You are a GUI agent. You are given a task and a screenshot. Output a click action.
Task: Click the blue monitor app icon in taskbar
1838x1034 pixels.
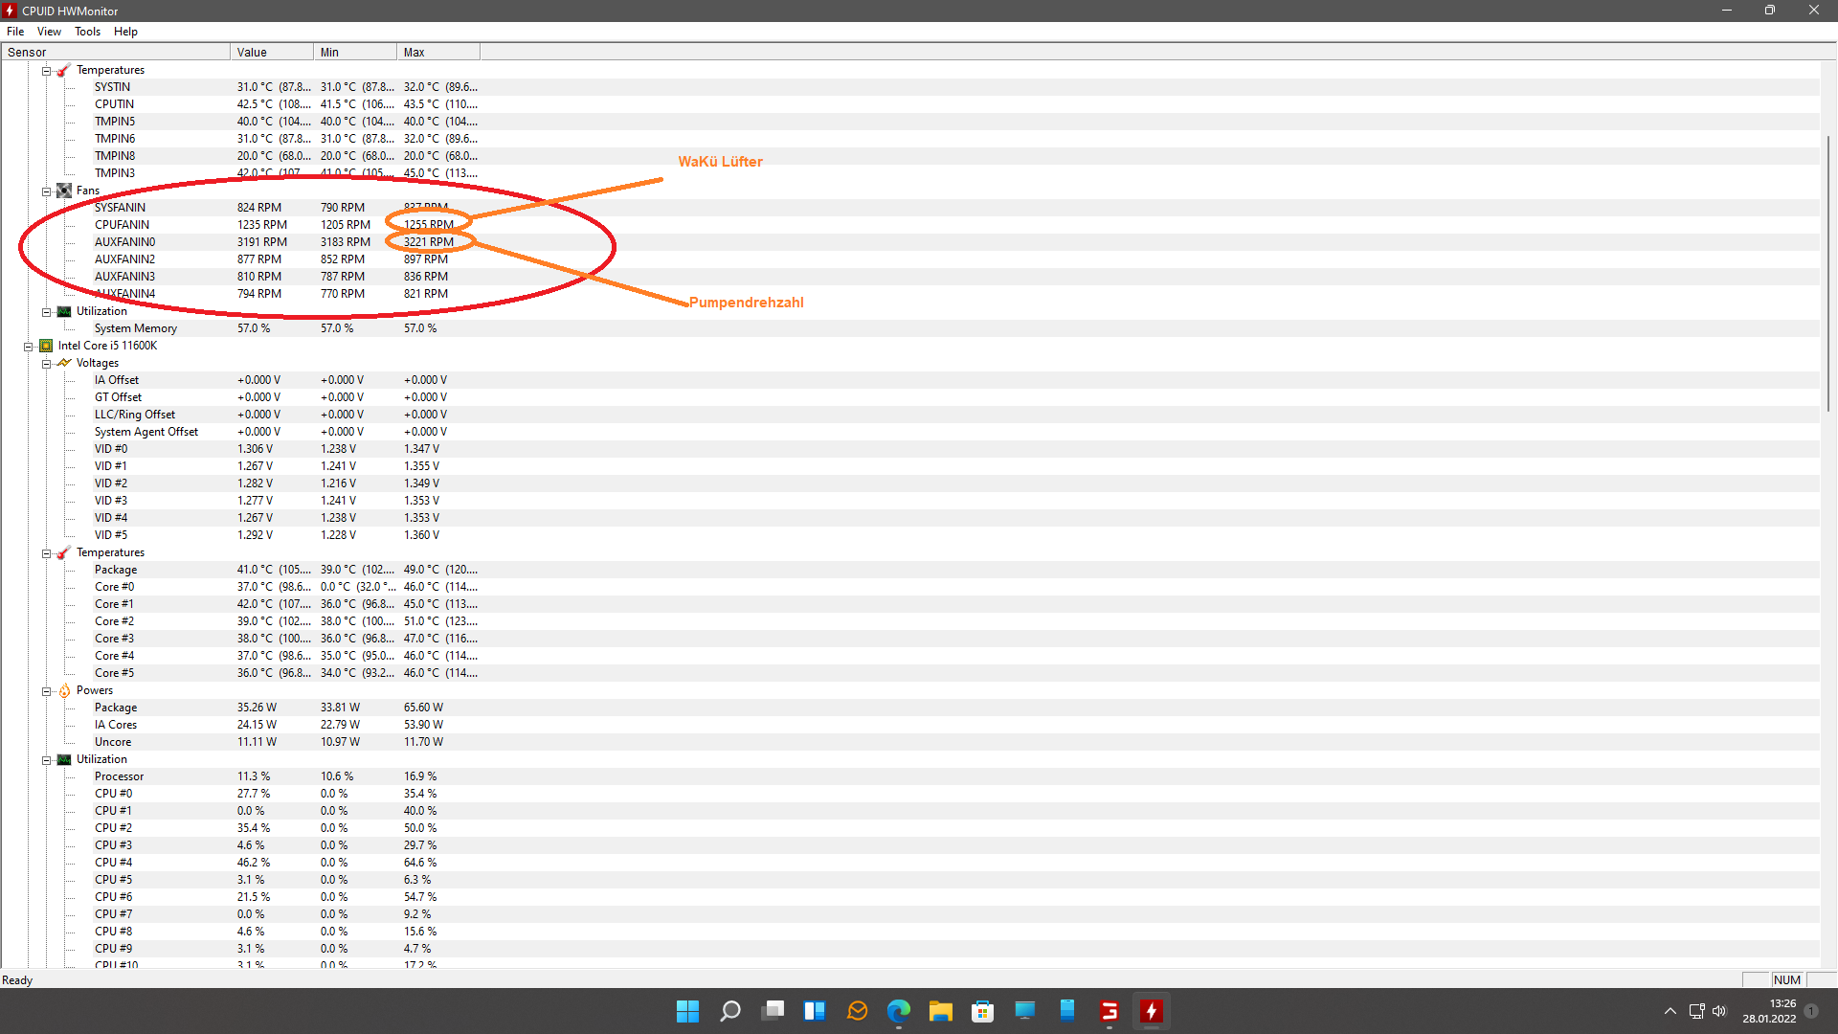[x=1025, y=1011]
